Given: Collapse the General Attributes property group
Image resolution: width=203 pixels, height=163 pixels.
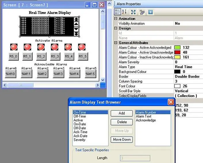Looking at the screenshot, I should [x=116, y=43].
